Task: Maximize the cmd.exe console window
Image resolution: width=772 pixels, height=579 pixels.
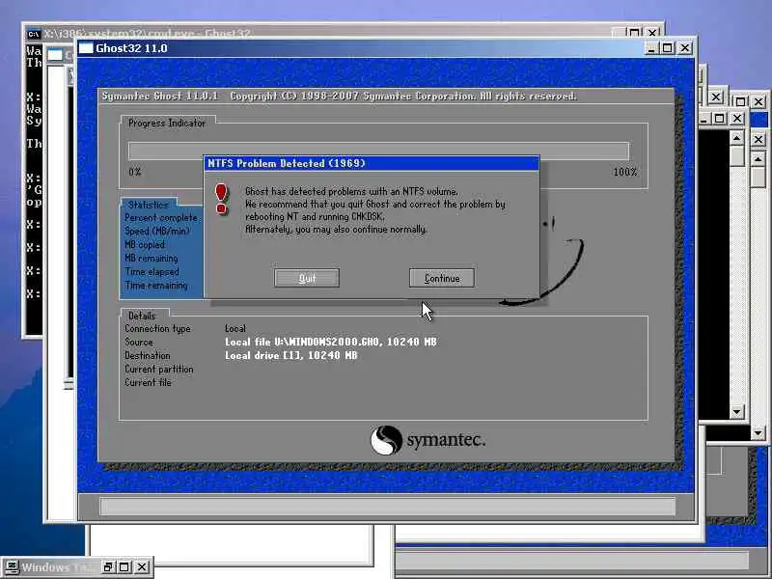Action: click(635, 33)
